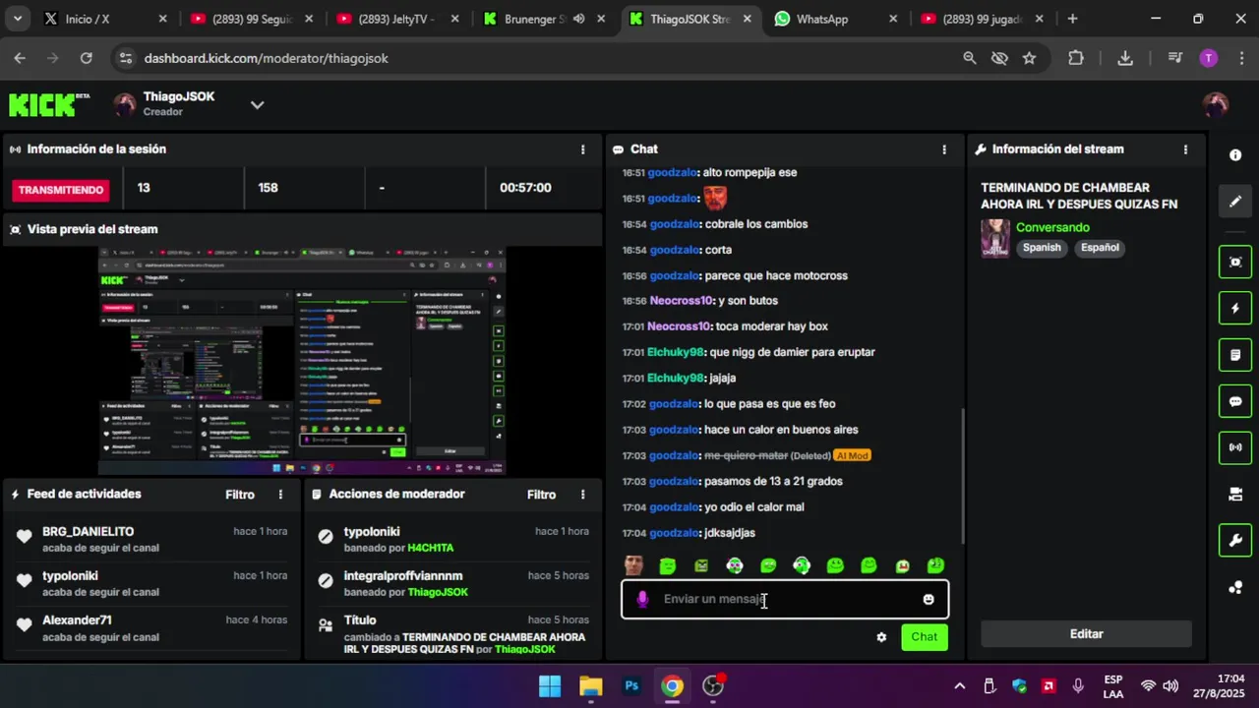The width and height of the screenshot is (1259, 708).
Task: Toggle the broadcast session info sidebar icon
Action: tap(1235, 447)
